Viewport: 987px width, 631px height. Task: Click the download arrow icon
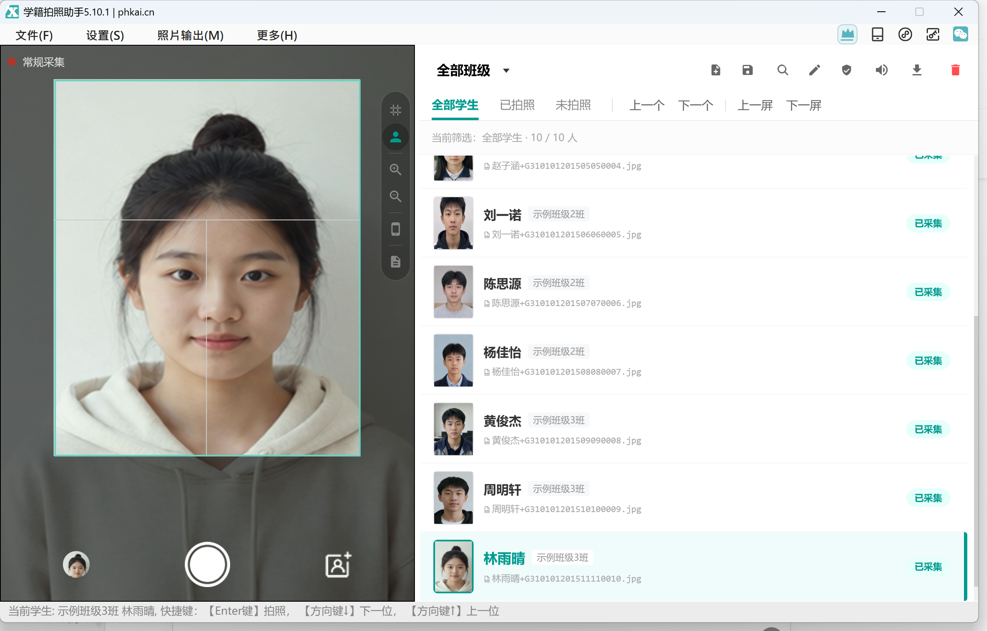pyautogui.click(x=917, y=70)
